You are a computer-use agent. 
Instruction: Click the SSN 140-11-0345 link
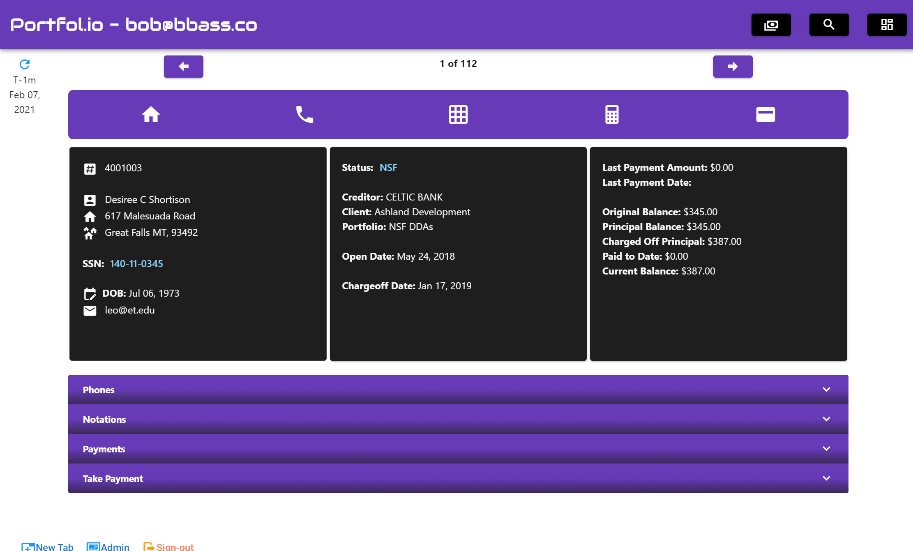coord(136,264)
